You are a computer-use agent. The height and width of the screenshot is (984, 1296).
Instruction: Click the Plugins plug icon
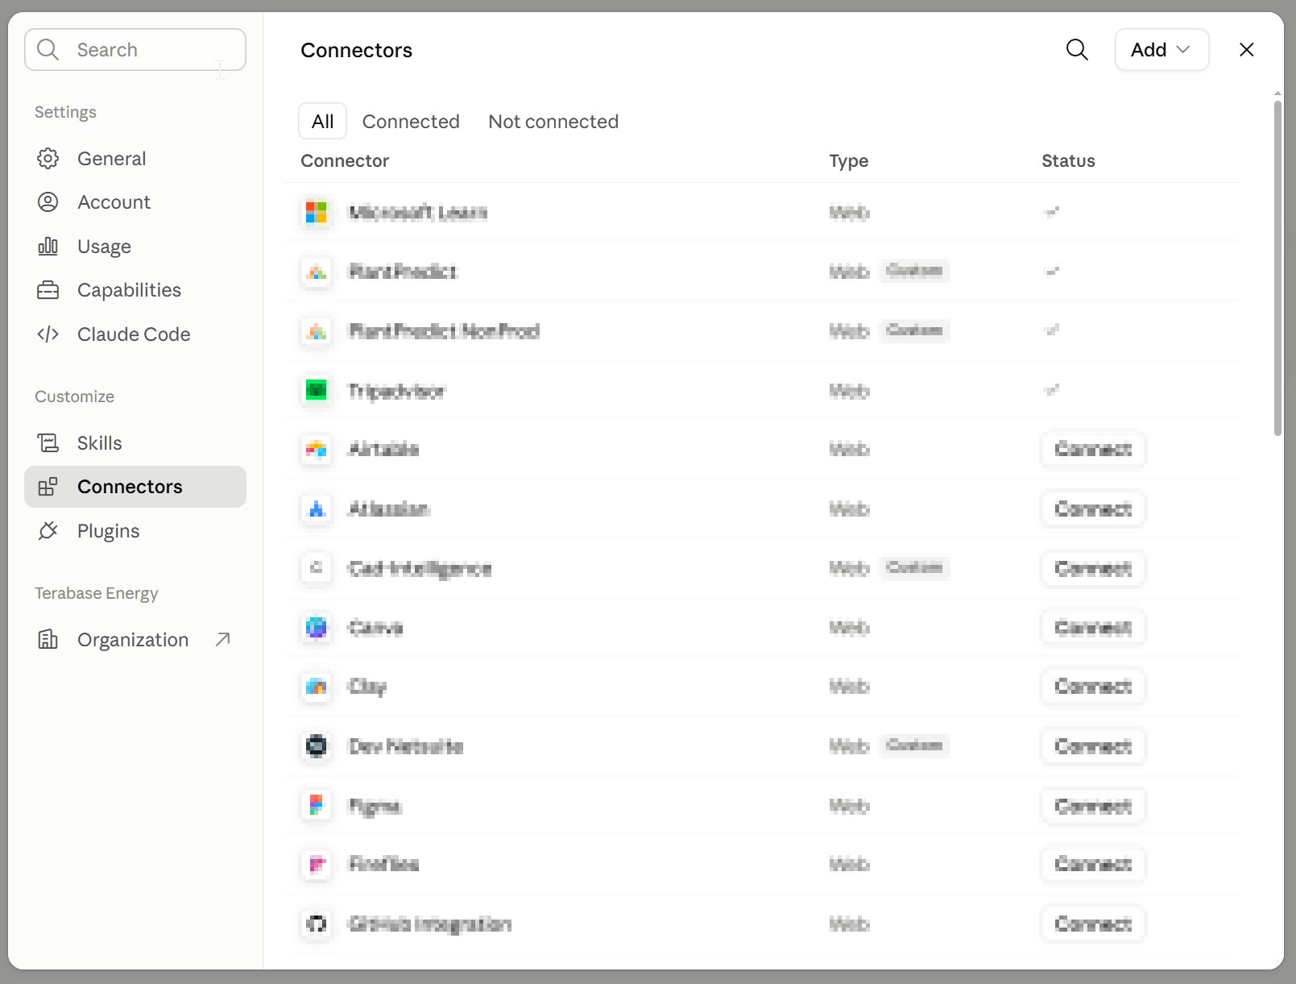pos(48,531)
